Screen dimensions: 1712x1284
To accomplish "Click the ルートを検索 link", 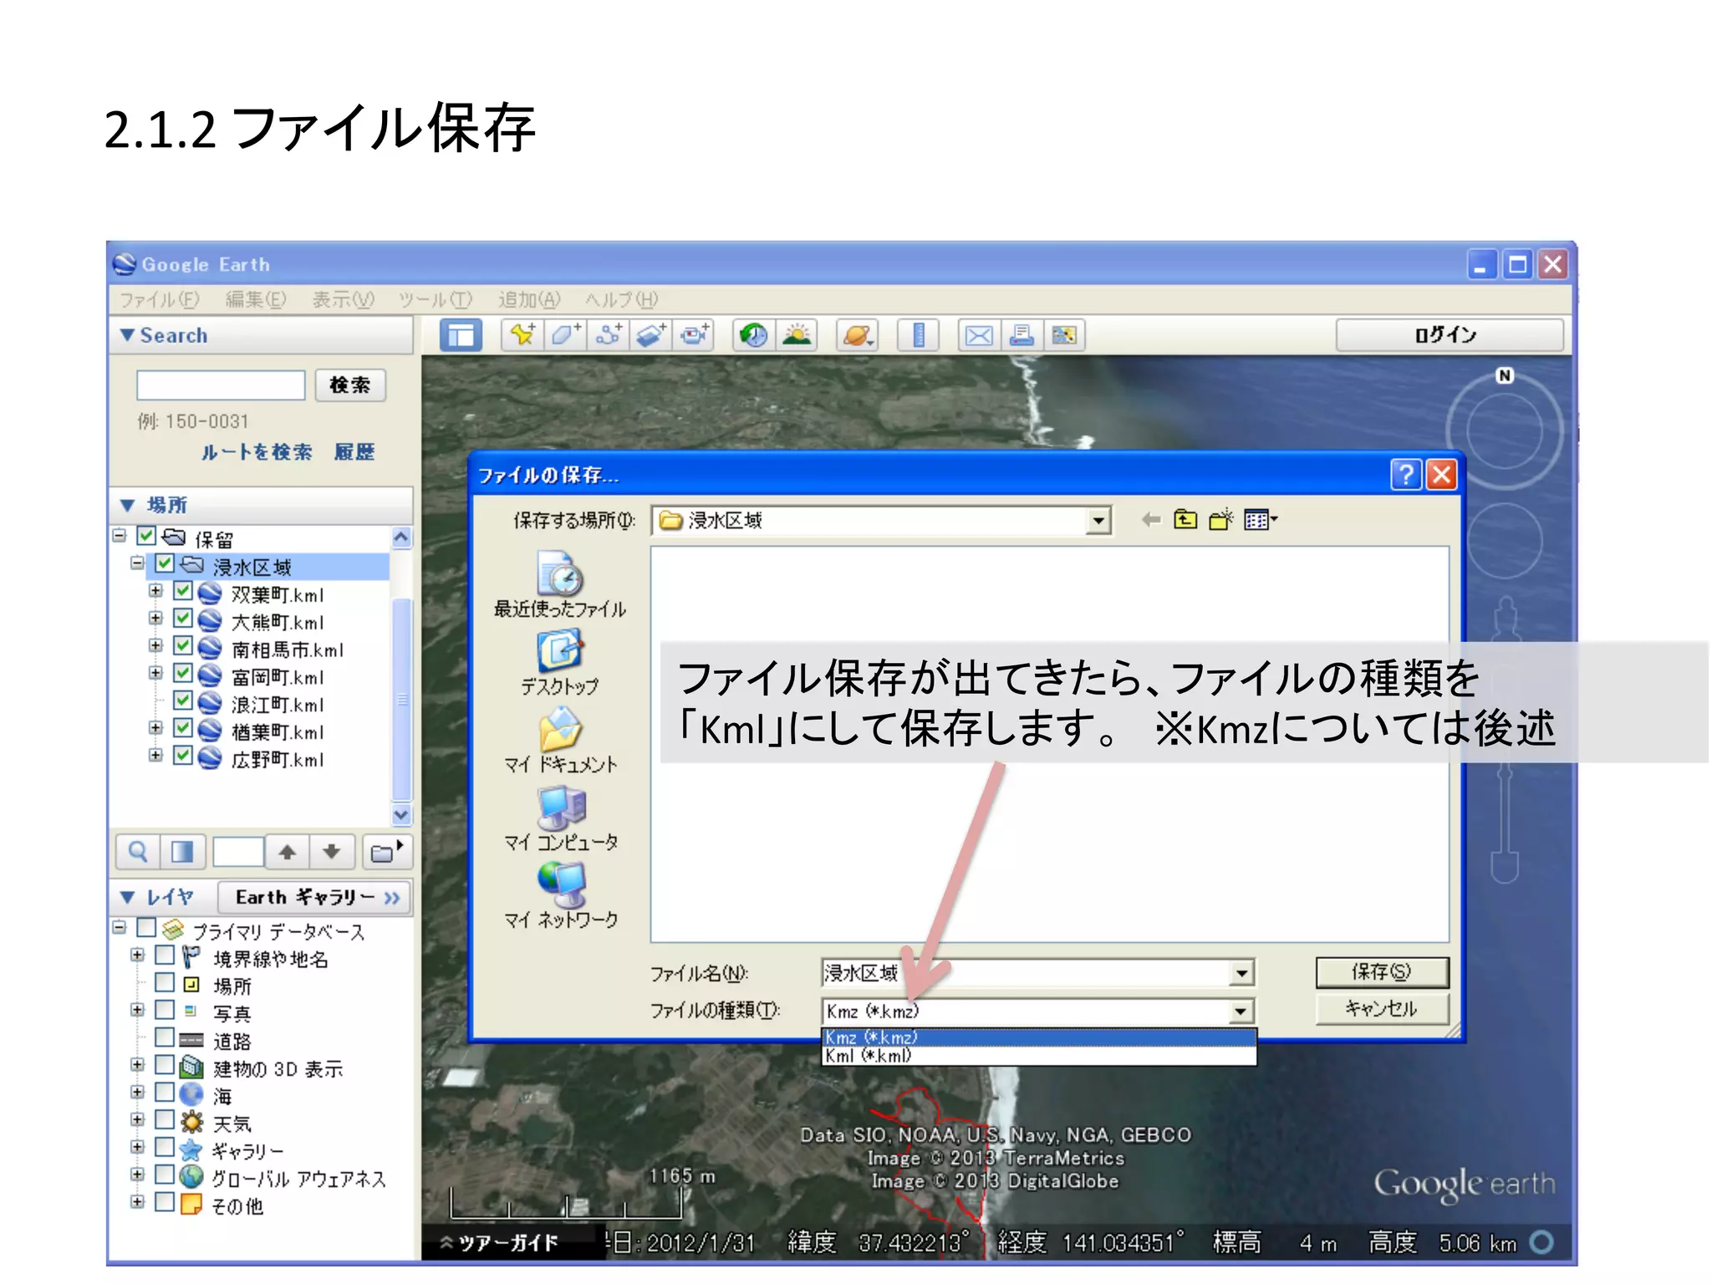I will point(257,452).
